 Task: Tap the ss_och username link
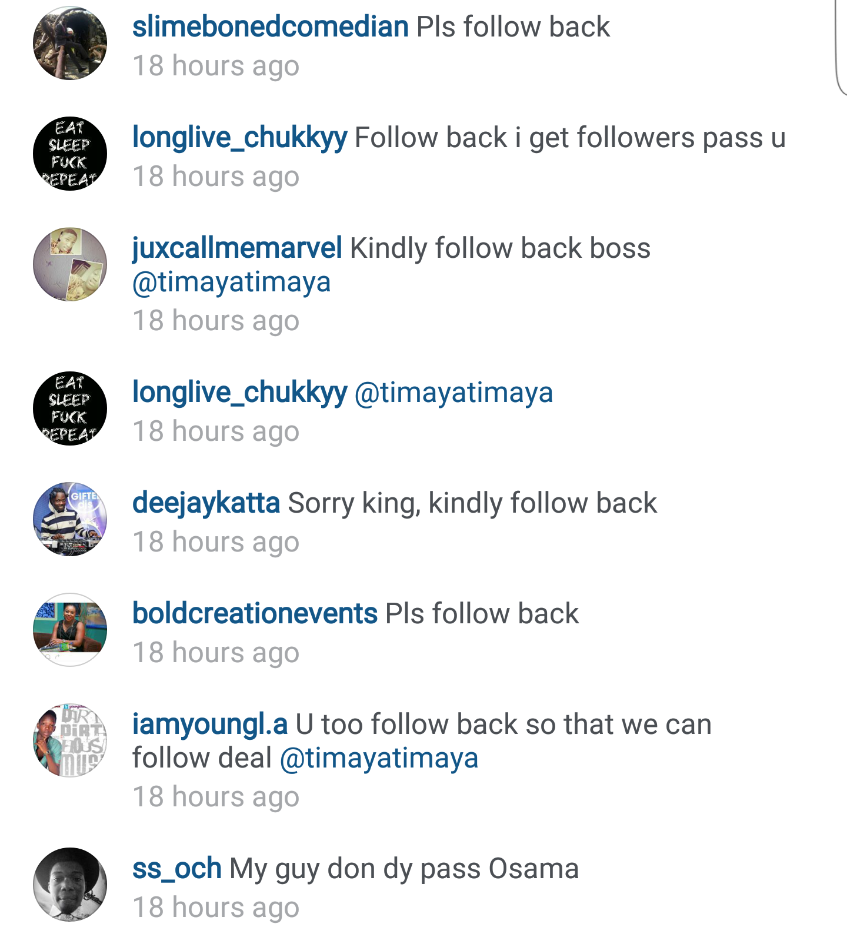point(177,869)
